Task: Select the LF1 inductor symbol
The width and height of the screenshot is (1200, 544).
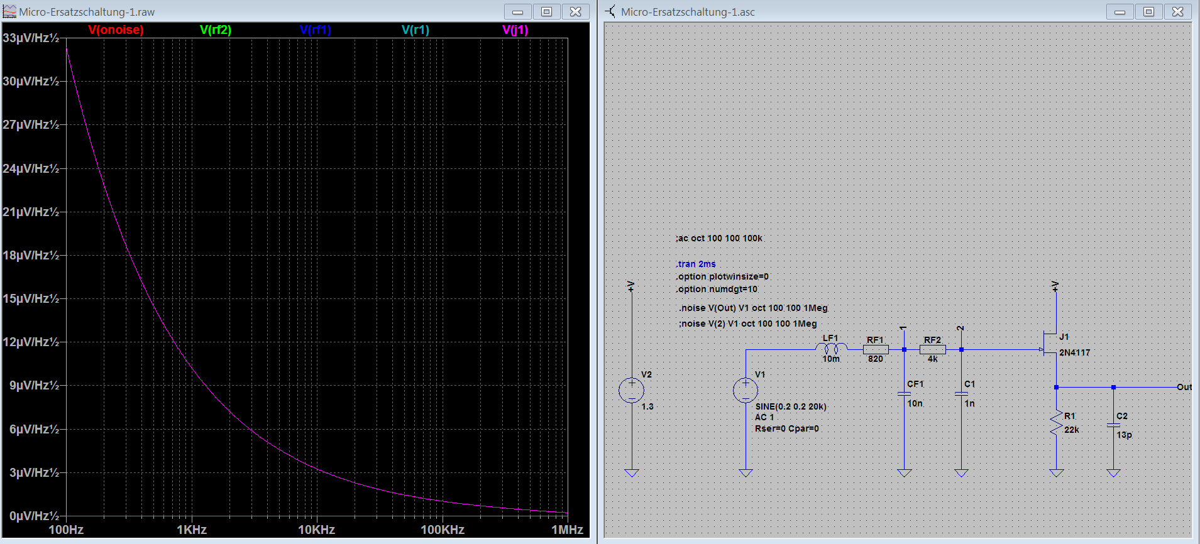Action: [x=832, y=348]
